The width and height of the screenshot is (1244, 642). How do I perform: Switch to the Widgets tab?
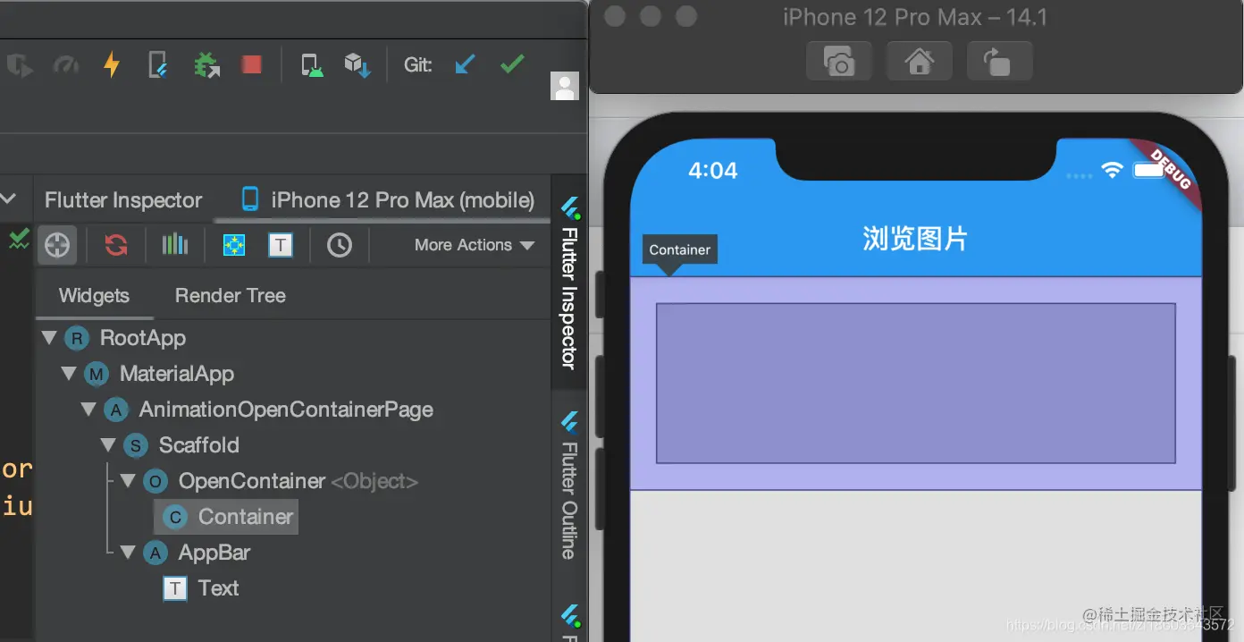94,296
